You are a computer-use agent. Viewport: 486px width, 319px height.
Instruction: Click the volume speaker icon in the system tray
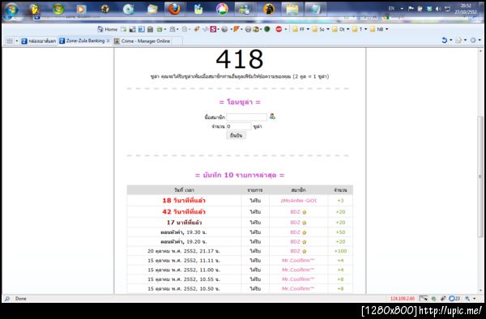[438, 9]
